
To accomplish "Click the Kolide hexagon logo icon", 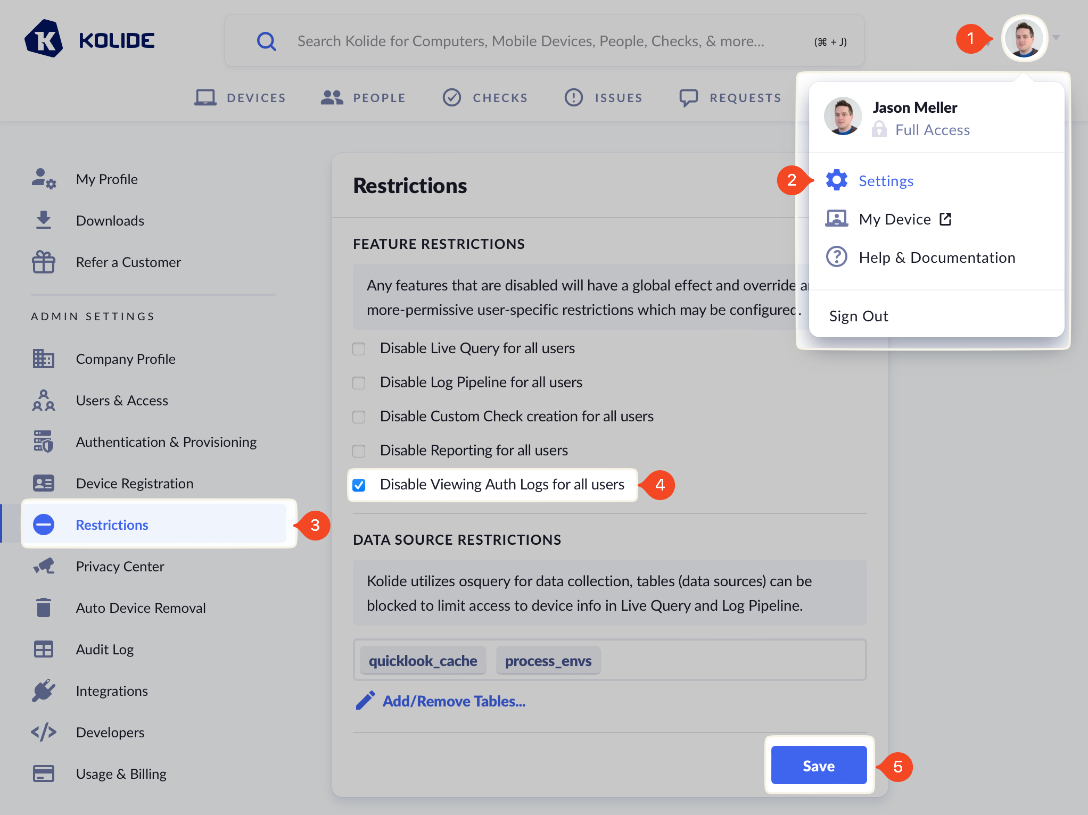I will [44, 39].
